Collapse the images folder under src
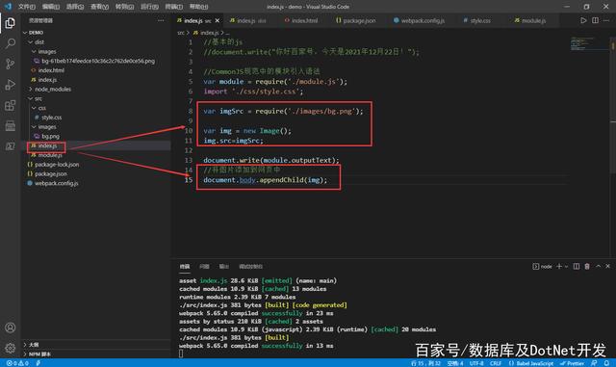 (x=43, y=127)
